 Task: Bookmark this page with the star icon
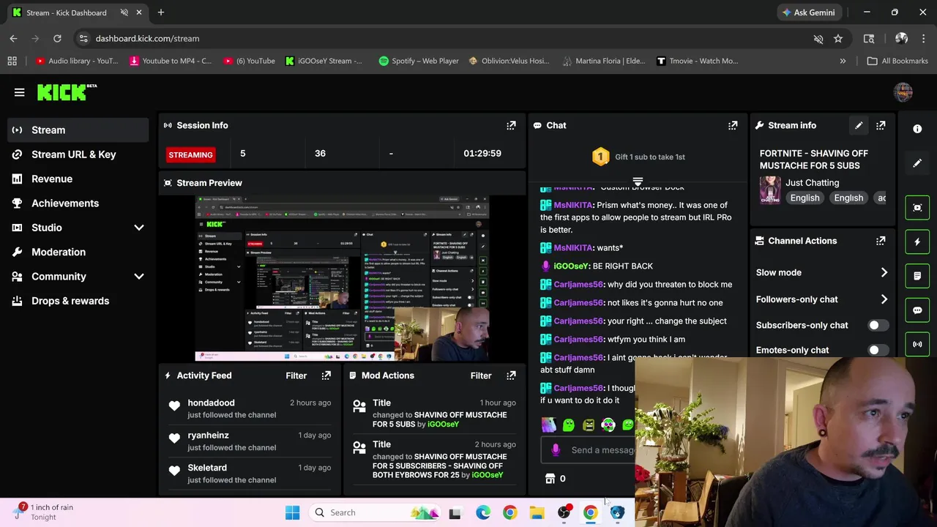pyautogui.click(x=838, y=39)
